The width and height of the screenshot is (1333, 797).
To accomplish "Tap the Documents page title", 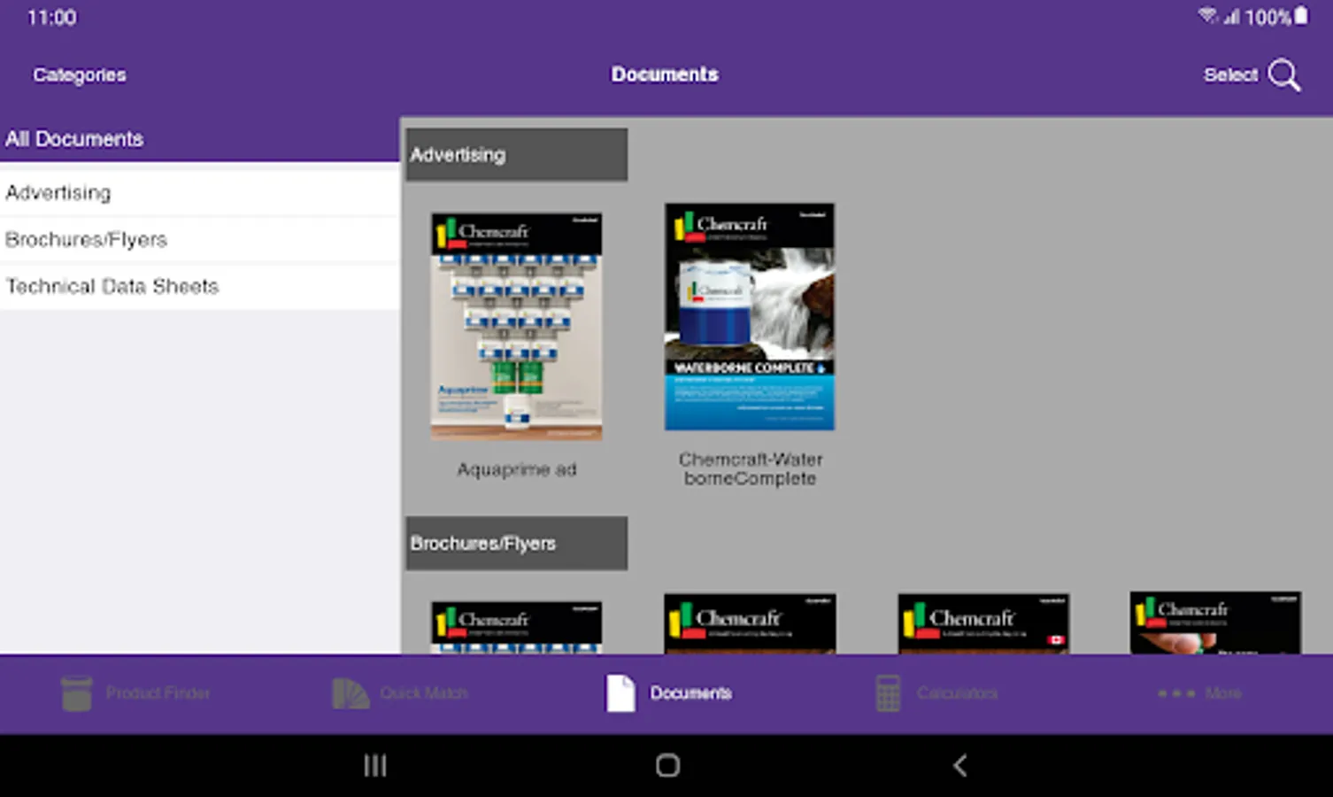I will pyautogui.click(x=665, y=74).
